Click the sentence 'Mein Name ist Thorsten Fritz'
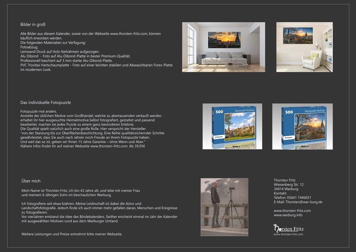356x252 pixels. [44, 191]
